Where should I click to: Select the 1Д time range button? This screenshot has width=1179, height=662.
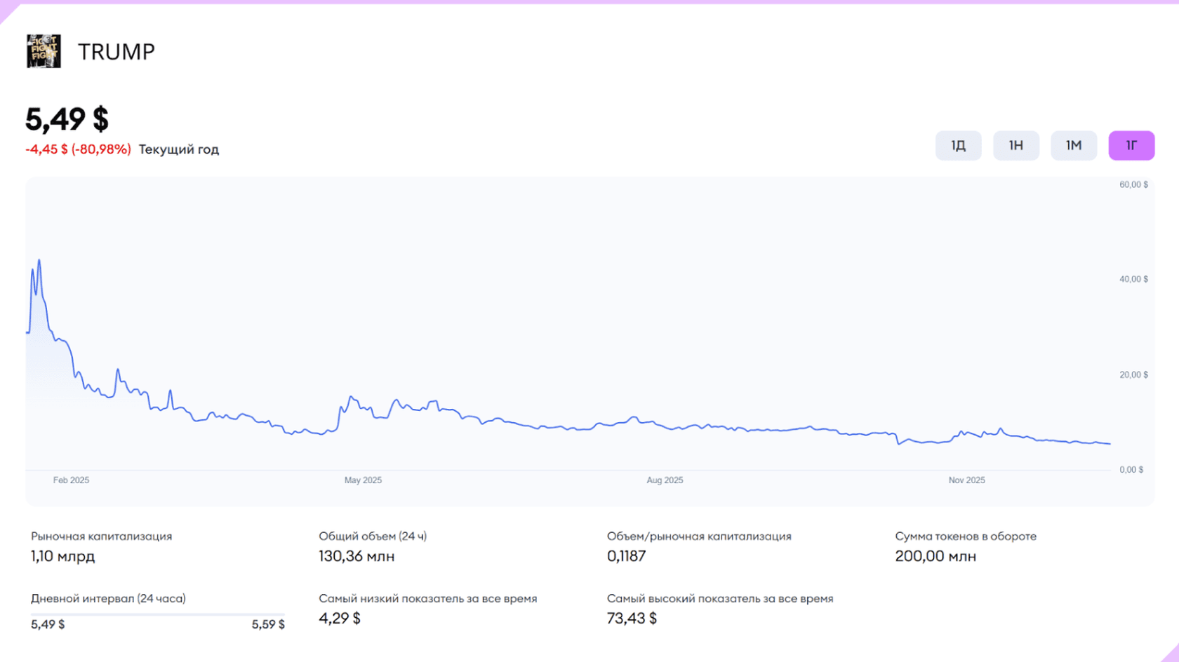[x=959, y=145]
